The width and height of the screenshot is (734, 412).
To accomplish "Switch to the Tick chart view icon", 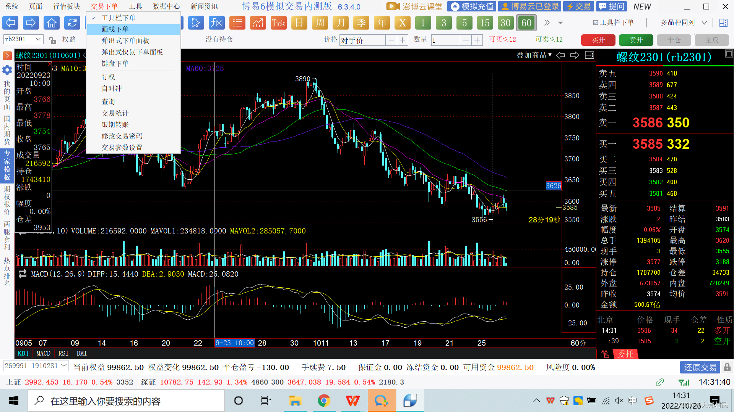I will point(278,23).
